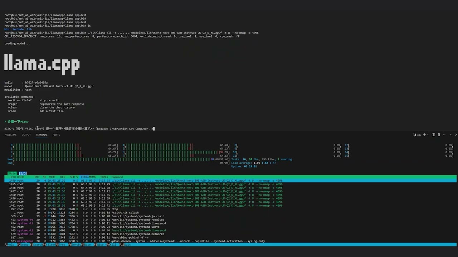Screen dimensions: 458x257
Task: Sort htop processes by Command column
Action: pos(117,177)
